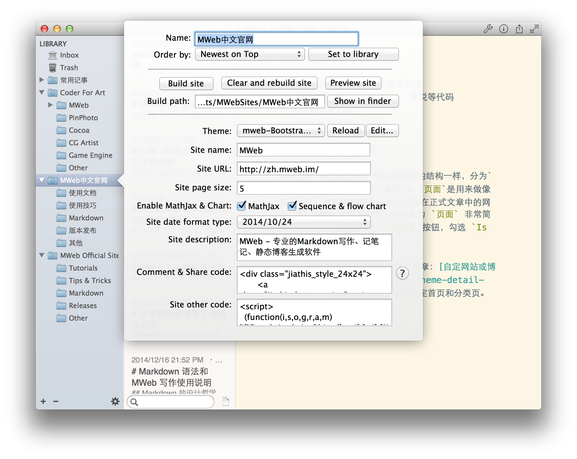The height and width of the screenshot is (459, 577).
Task: Open the wrench settings icon in the toolbar
Action: [488, 29]
